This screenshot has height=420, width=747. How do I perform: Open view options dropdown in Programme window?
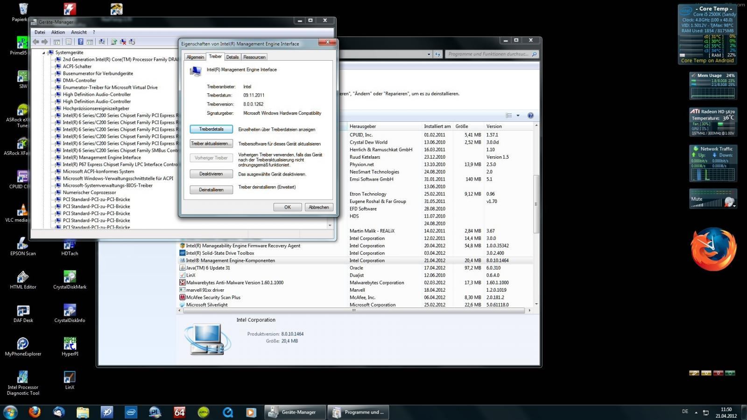(518, 115)
